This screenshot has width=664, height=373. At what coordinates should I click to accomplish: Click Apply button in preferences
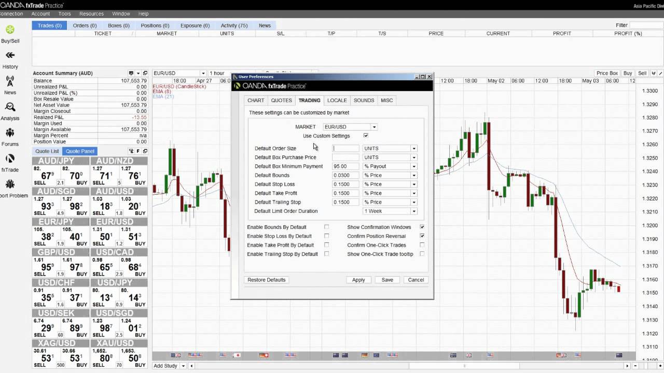pyautogui.click(x=358, y=280)
